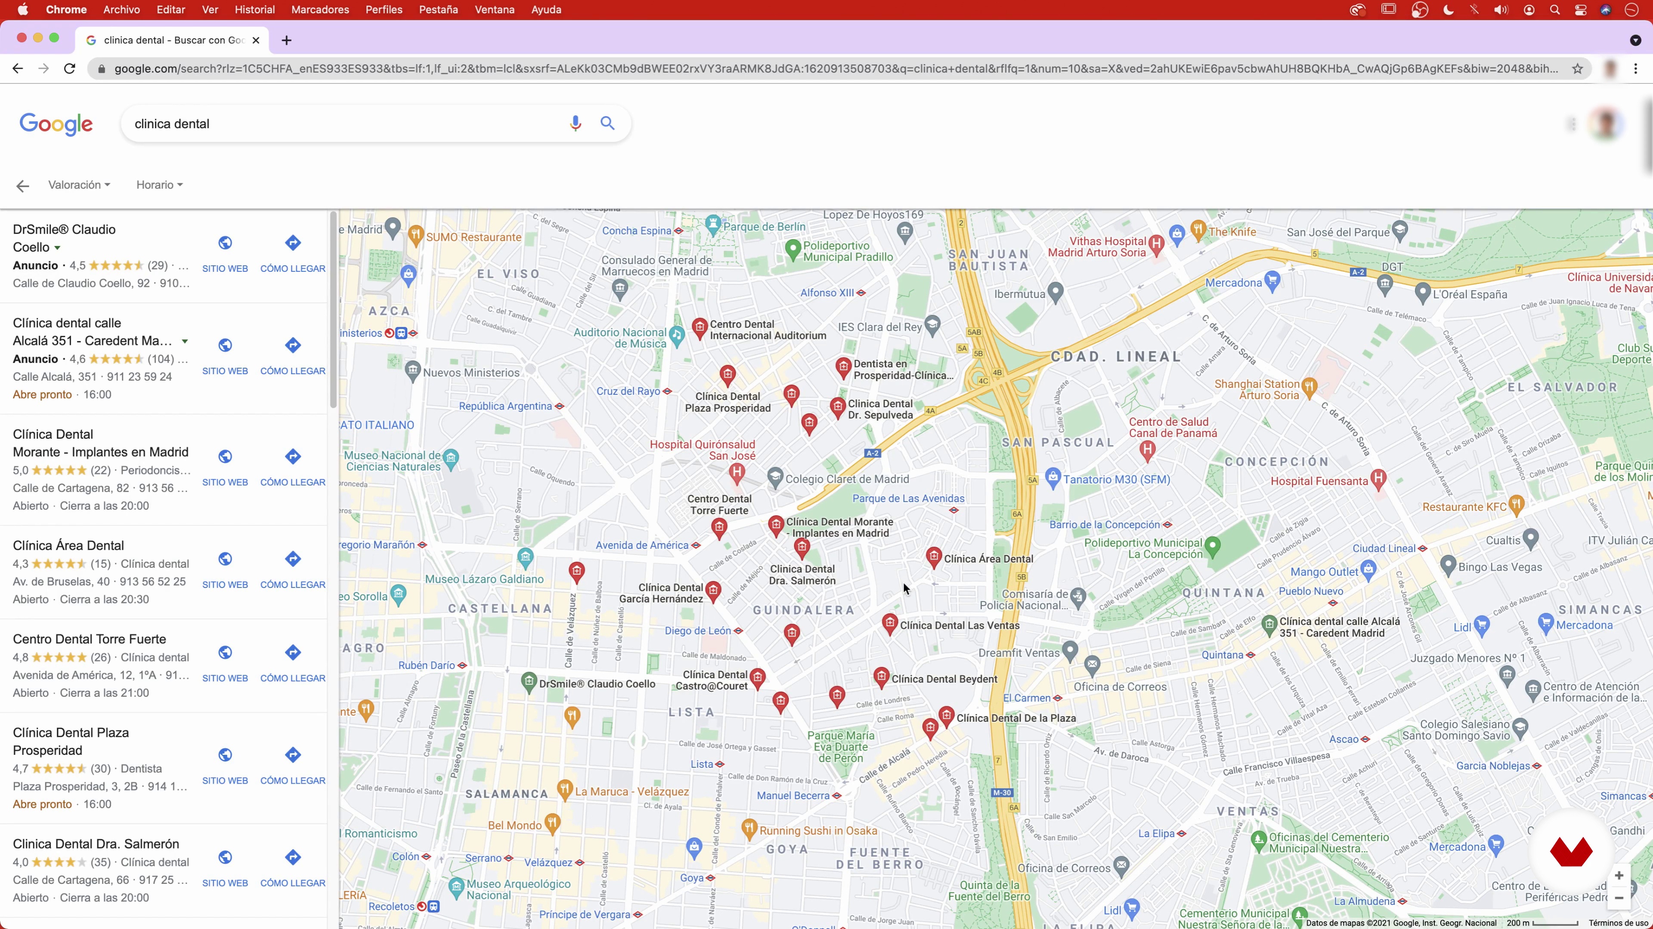
Task: Open the Marcadores menu
Action: point(320,9)
